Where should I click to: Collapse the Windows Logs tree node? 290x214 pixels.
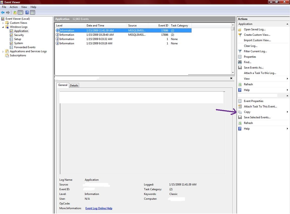(x=3, y=27)
